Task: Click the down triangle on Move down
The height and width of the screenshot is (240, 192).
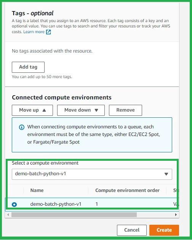Action: (x=96, y=110)
